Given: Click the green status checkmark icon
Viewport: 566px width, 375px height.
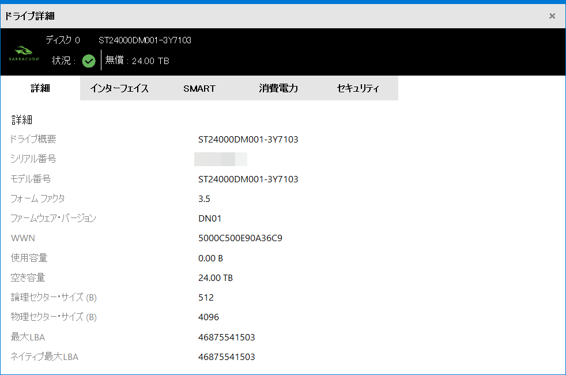Looking at the screenshot, I should [89, 61].
